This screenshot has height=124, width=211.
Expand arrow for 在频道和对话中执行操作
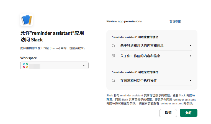click(190, 81)
